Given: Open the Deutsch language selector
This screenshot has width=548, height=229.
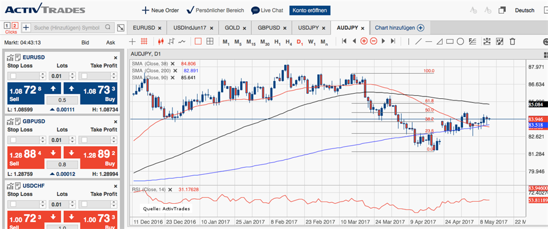Looking at the screenshot, I should tap(525, 10).
